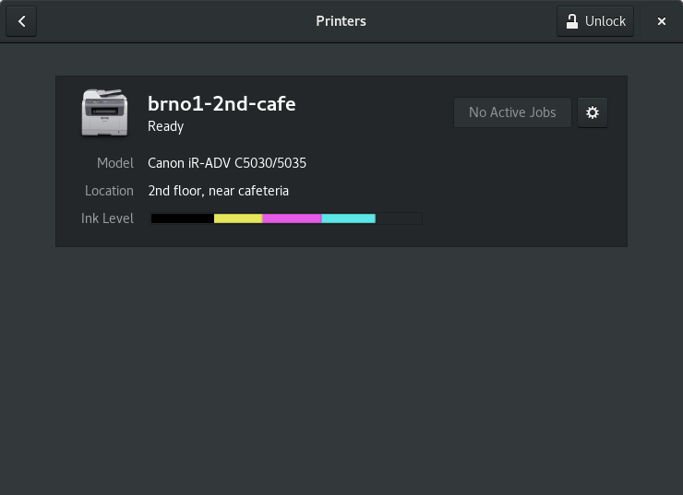The width and height of the screenshot is (683, 495).
Task: Click the cyan ink level segment
Action: pyautogui.click(x=349, y=218)
